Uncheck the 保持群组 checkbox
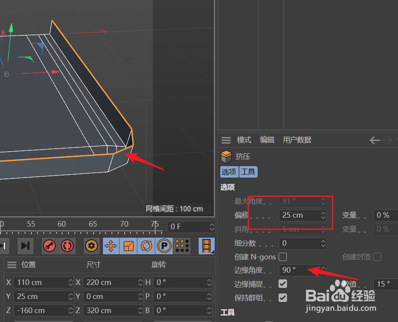 coord(283,298)
